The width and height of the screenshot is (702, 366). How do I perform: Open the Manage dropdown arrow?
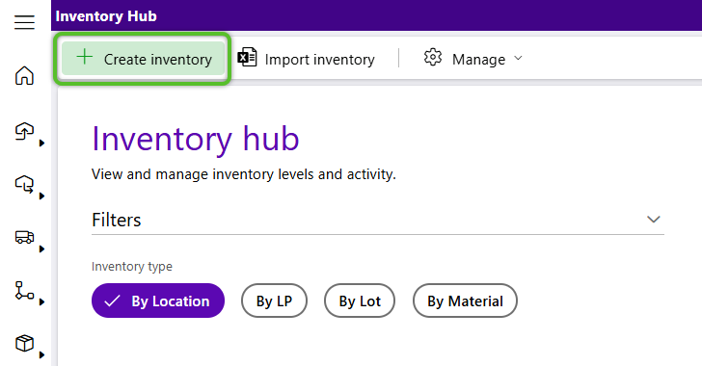[518, 58]
